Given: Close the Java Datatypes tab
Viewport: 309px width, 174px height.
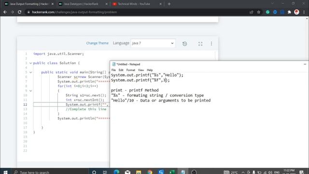Looking at the screenshot, I should pos(106,4).
